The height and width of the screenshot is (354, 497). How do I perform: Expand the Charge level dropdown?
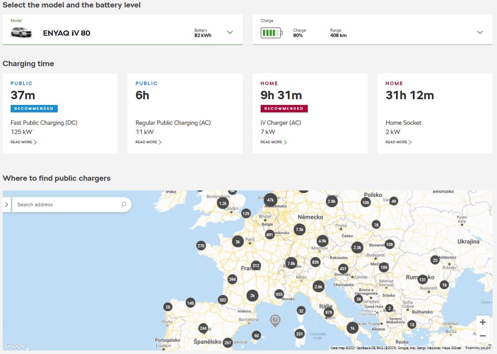[480, 32]
